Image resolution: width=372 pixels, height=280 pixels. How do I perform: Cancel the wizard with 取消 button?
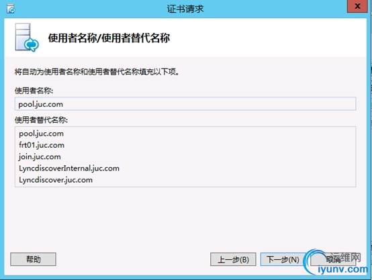click(x=333, y=259)
